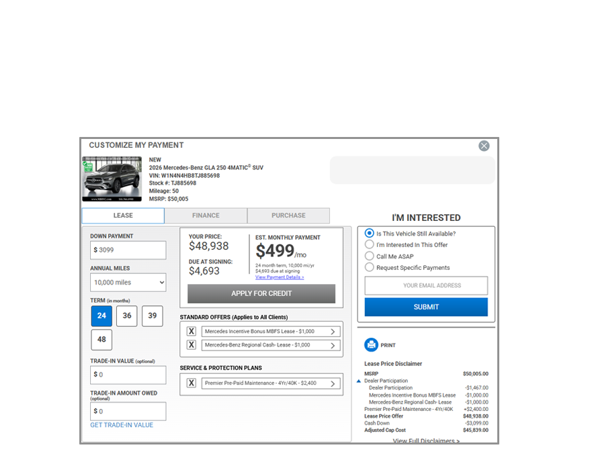
Task: Click the blue Print icon
Action: [x=371, y=344]
